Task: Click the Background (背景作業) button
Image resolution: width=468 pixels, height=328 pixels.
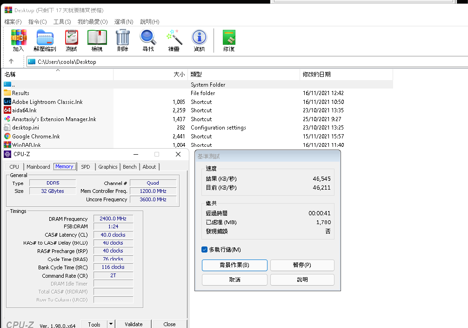Action: tap(234, 265)
